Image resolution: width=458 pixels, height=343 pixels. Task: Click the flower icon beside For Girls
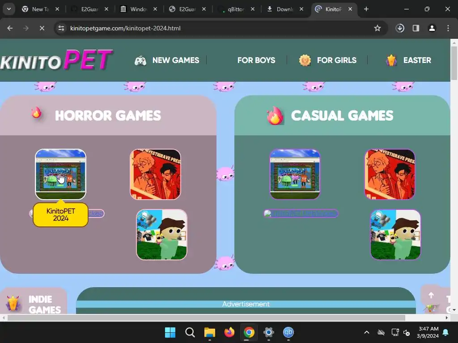click(x=305, y=60)
